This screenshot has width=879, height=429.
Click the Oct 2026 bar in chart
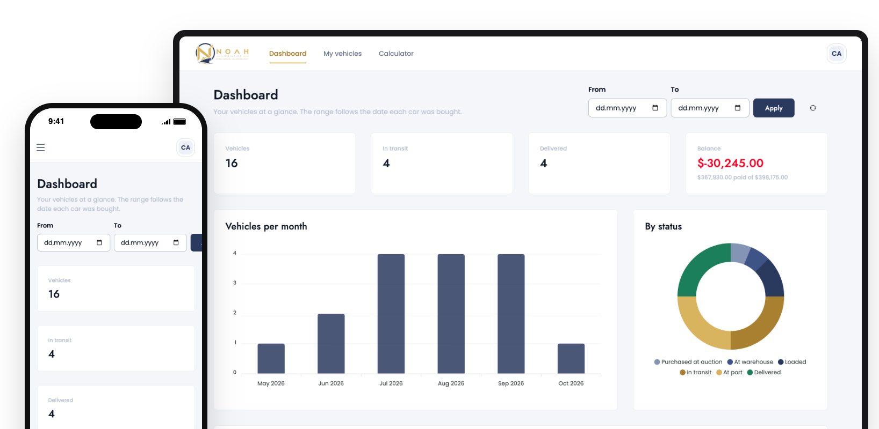click(571, 358)
